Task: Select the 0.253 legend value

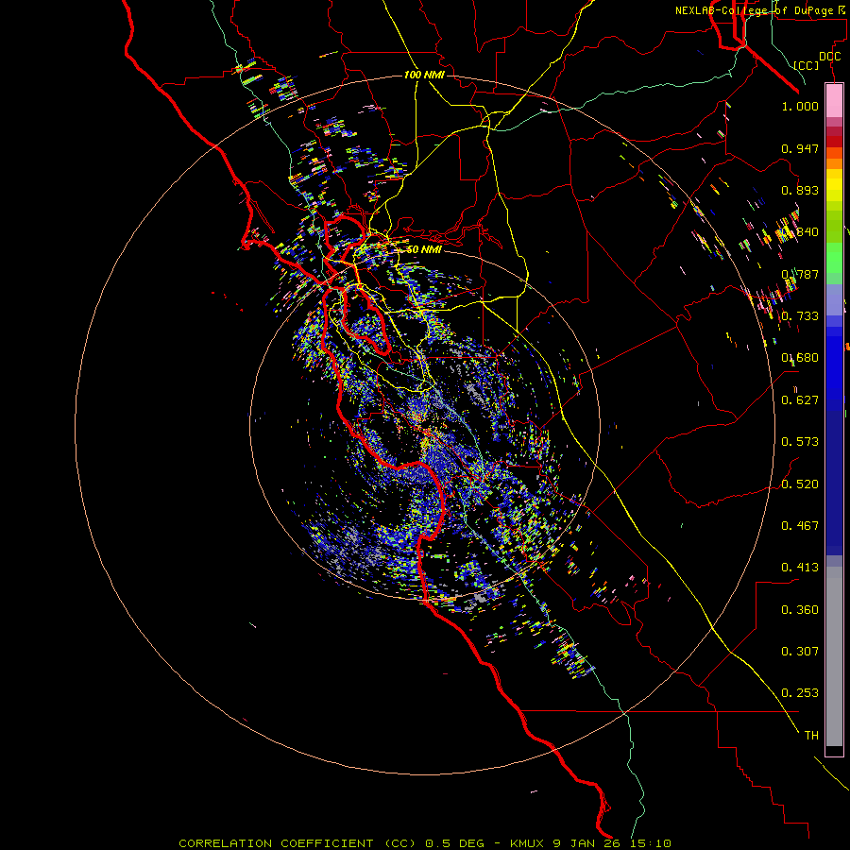Action: point(800,693)
